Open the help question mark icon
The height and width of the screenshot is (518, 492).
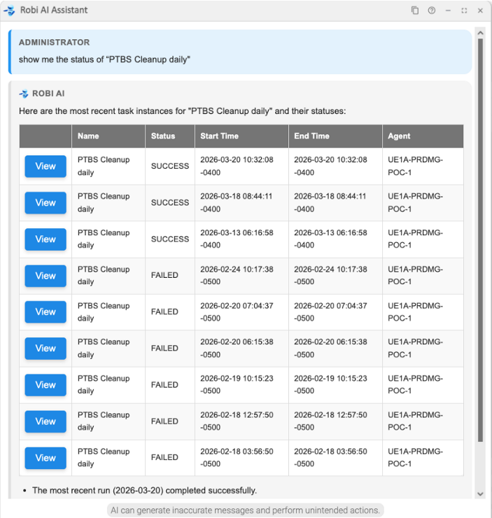click(432, 10)
